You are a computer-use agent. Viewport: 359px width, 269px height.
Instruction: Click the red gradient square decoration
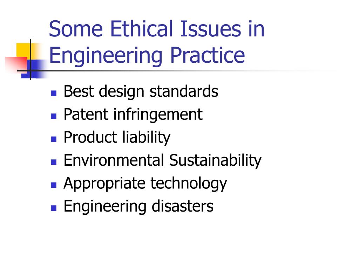[x=16, y=64]
